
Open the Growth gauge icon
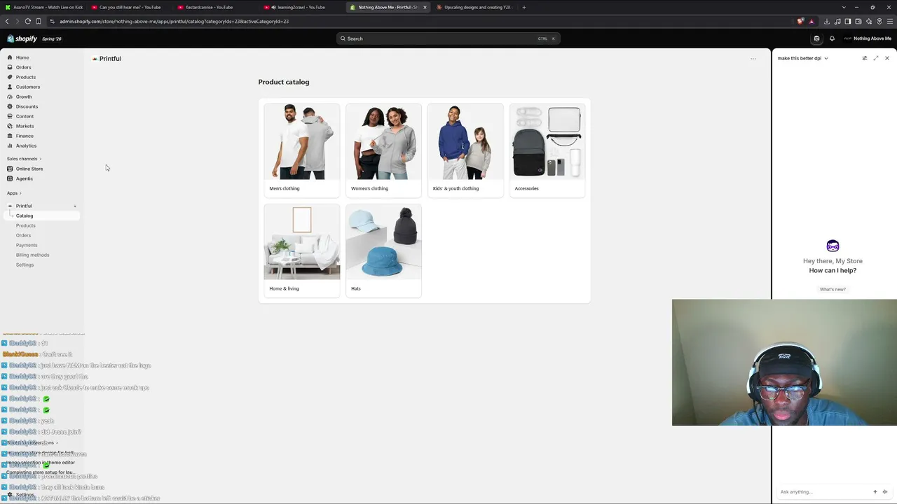tap(10, 97)
